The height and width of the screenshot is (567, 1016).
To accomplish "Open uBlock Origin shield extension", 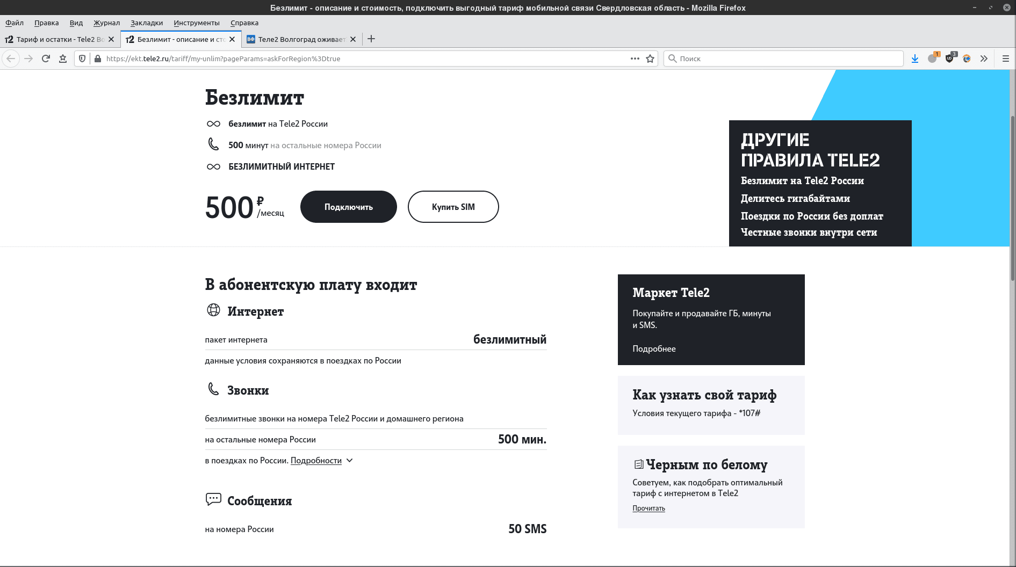I will [x=950, y=58].
